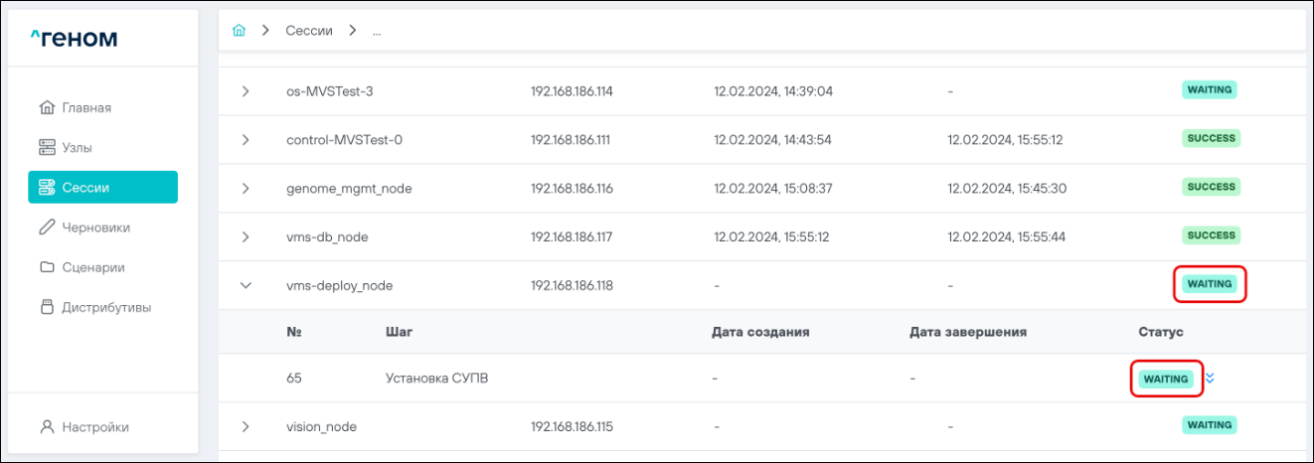Click the Сценарии folder icon

coord(47,267)
